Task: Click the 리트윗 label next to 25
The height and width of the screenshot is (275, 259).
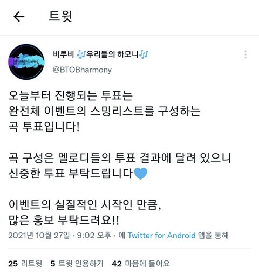Action: click(31, 264)
